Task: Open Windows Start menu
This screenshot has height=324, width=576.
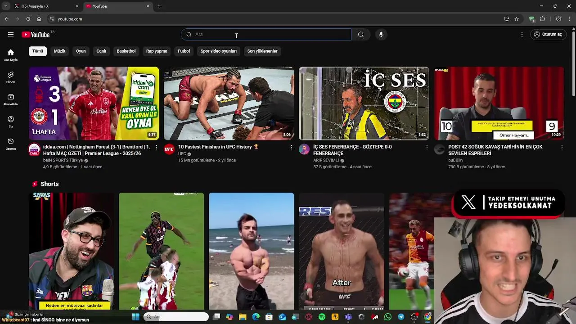Action: coord(135,317)
